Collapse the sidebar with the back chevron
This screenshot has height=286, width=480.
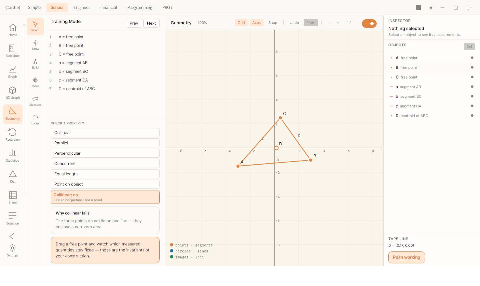click(x=12, y=236)
